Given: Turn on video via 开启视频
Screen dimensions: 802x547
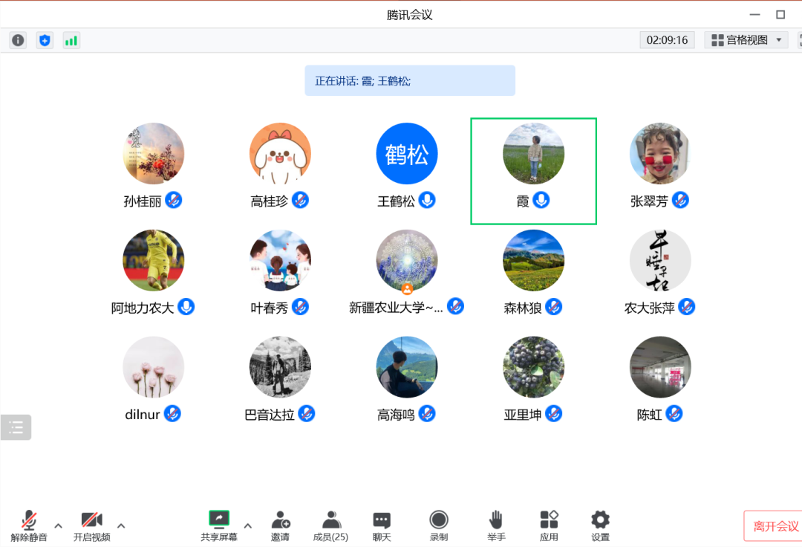Looking at the screenshot, I should 91,525.
